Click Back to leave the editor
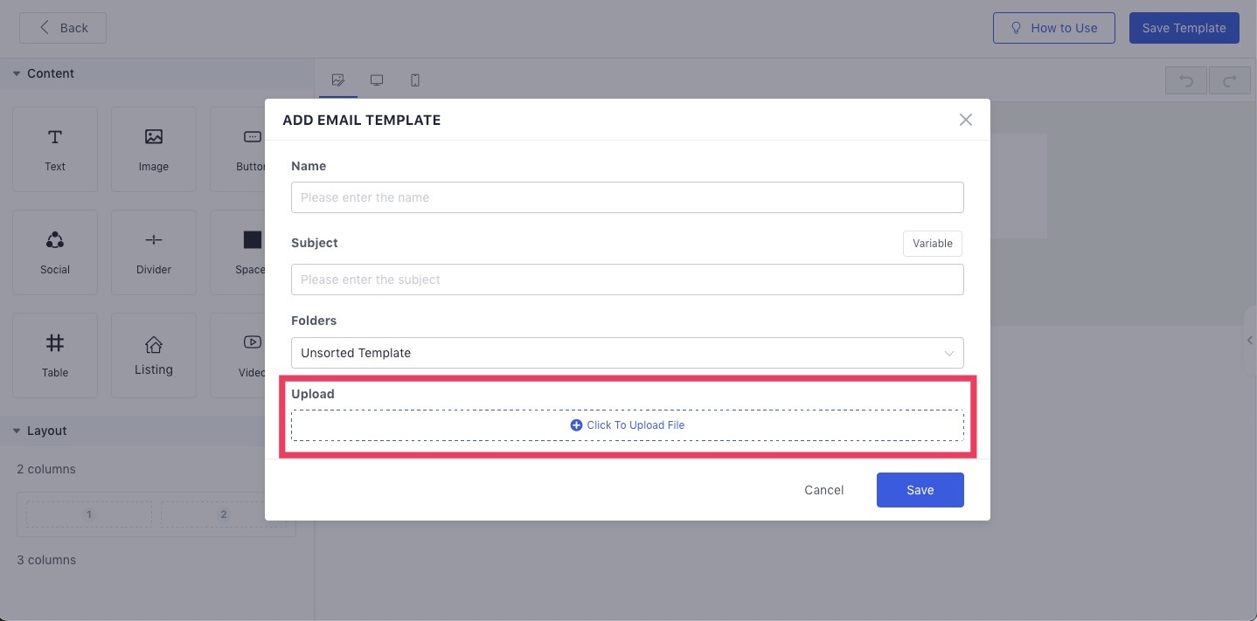Screen dimensions: 1257x621 [x=62, y=27]
